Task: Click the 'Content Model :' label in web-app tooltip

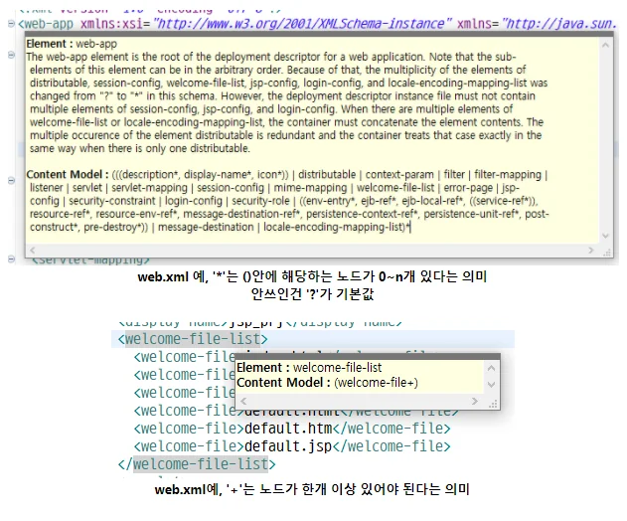Action: click(x=68, y=174)
